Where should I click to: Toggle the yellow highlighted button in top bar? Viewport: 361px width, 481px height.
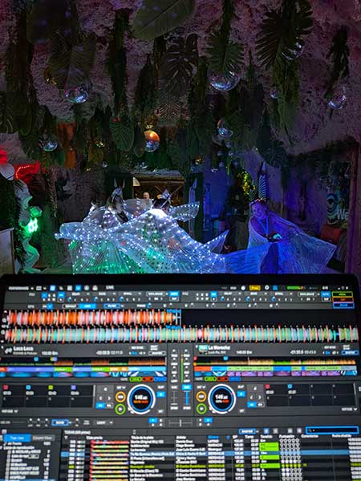tap(254, 288)
